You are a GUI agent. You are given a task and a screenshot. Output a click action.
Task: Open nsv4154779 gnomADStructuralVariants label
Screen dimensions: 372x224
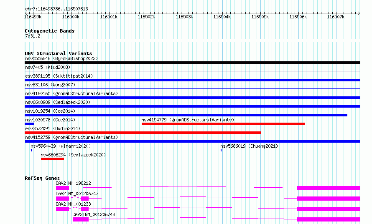pyautogui.click(x=188, y=120)
